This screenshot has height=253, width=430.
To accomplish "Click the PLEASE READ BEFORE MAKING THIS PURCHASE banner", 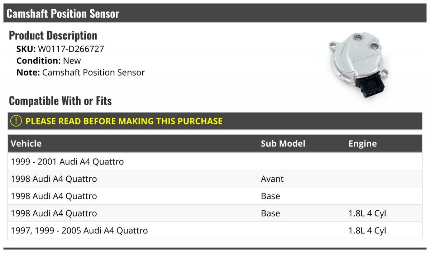I will pos(215,121).
